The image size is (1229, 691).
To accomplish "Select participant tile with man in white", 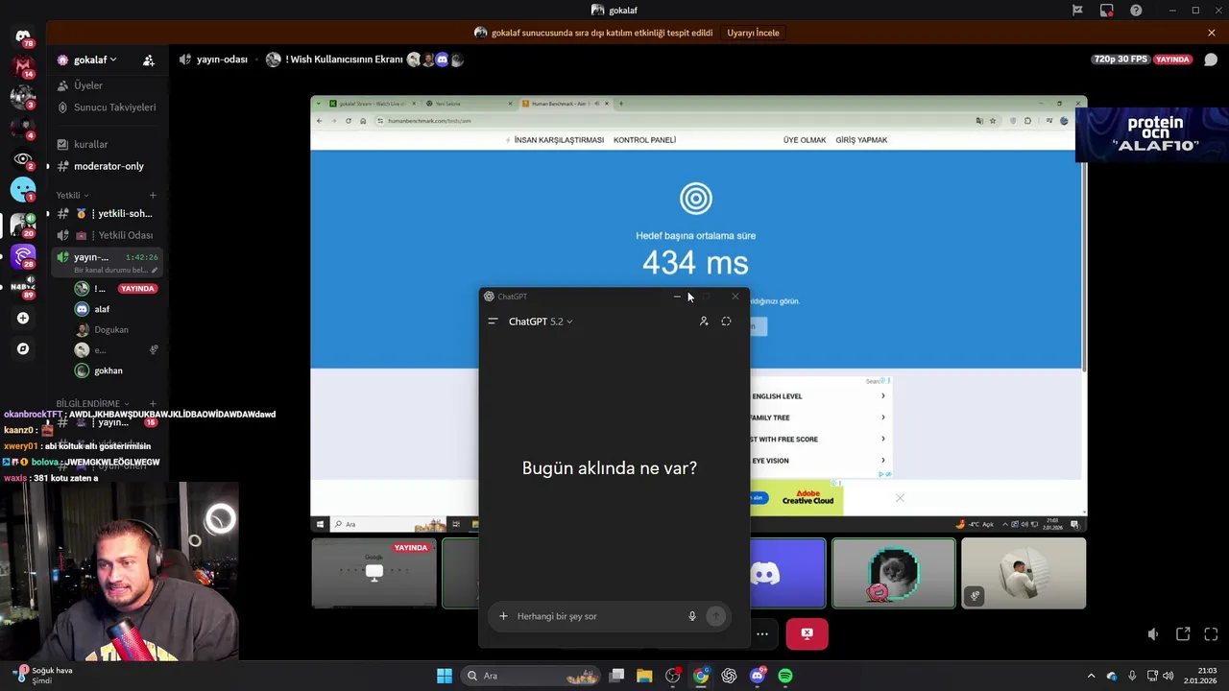I will (1024, 573).
